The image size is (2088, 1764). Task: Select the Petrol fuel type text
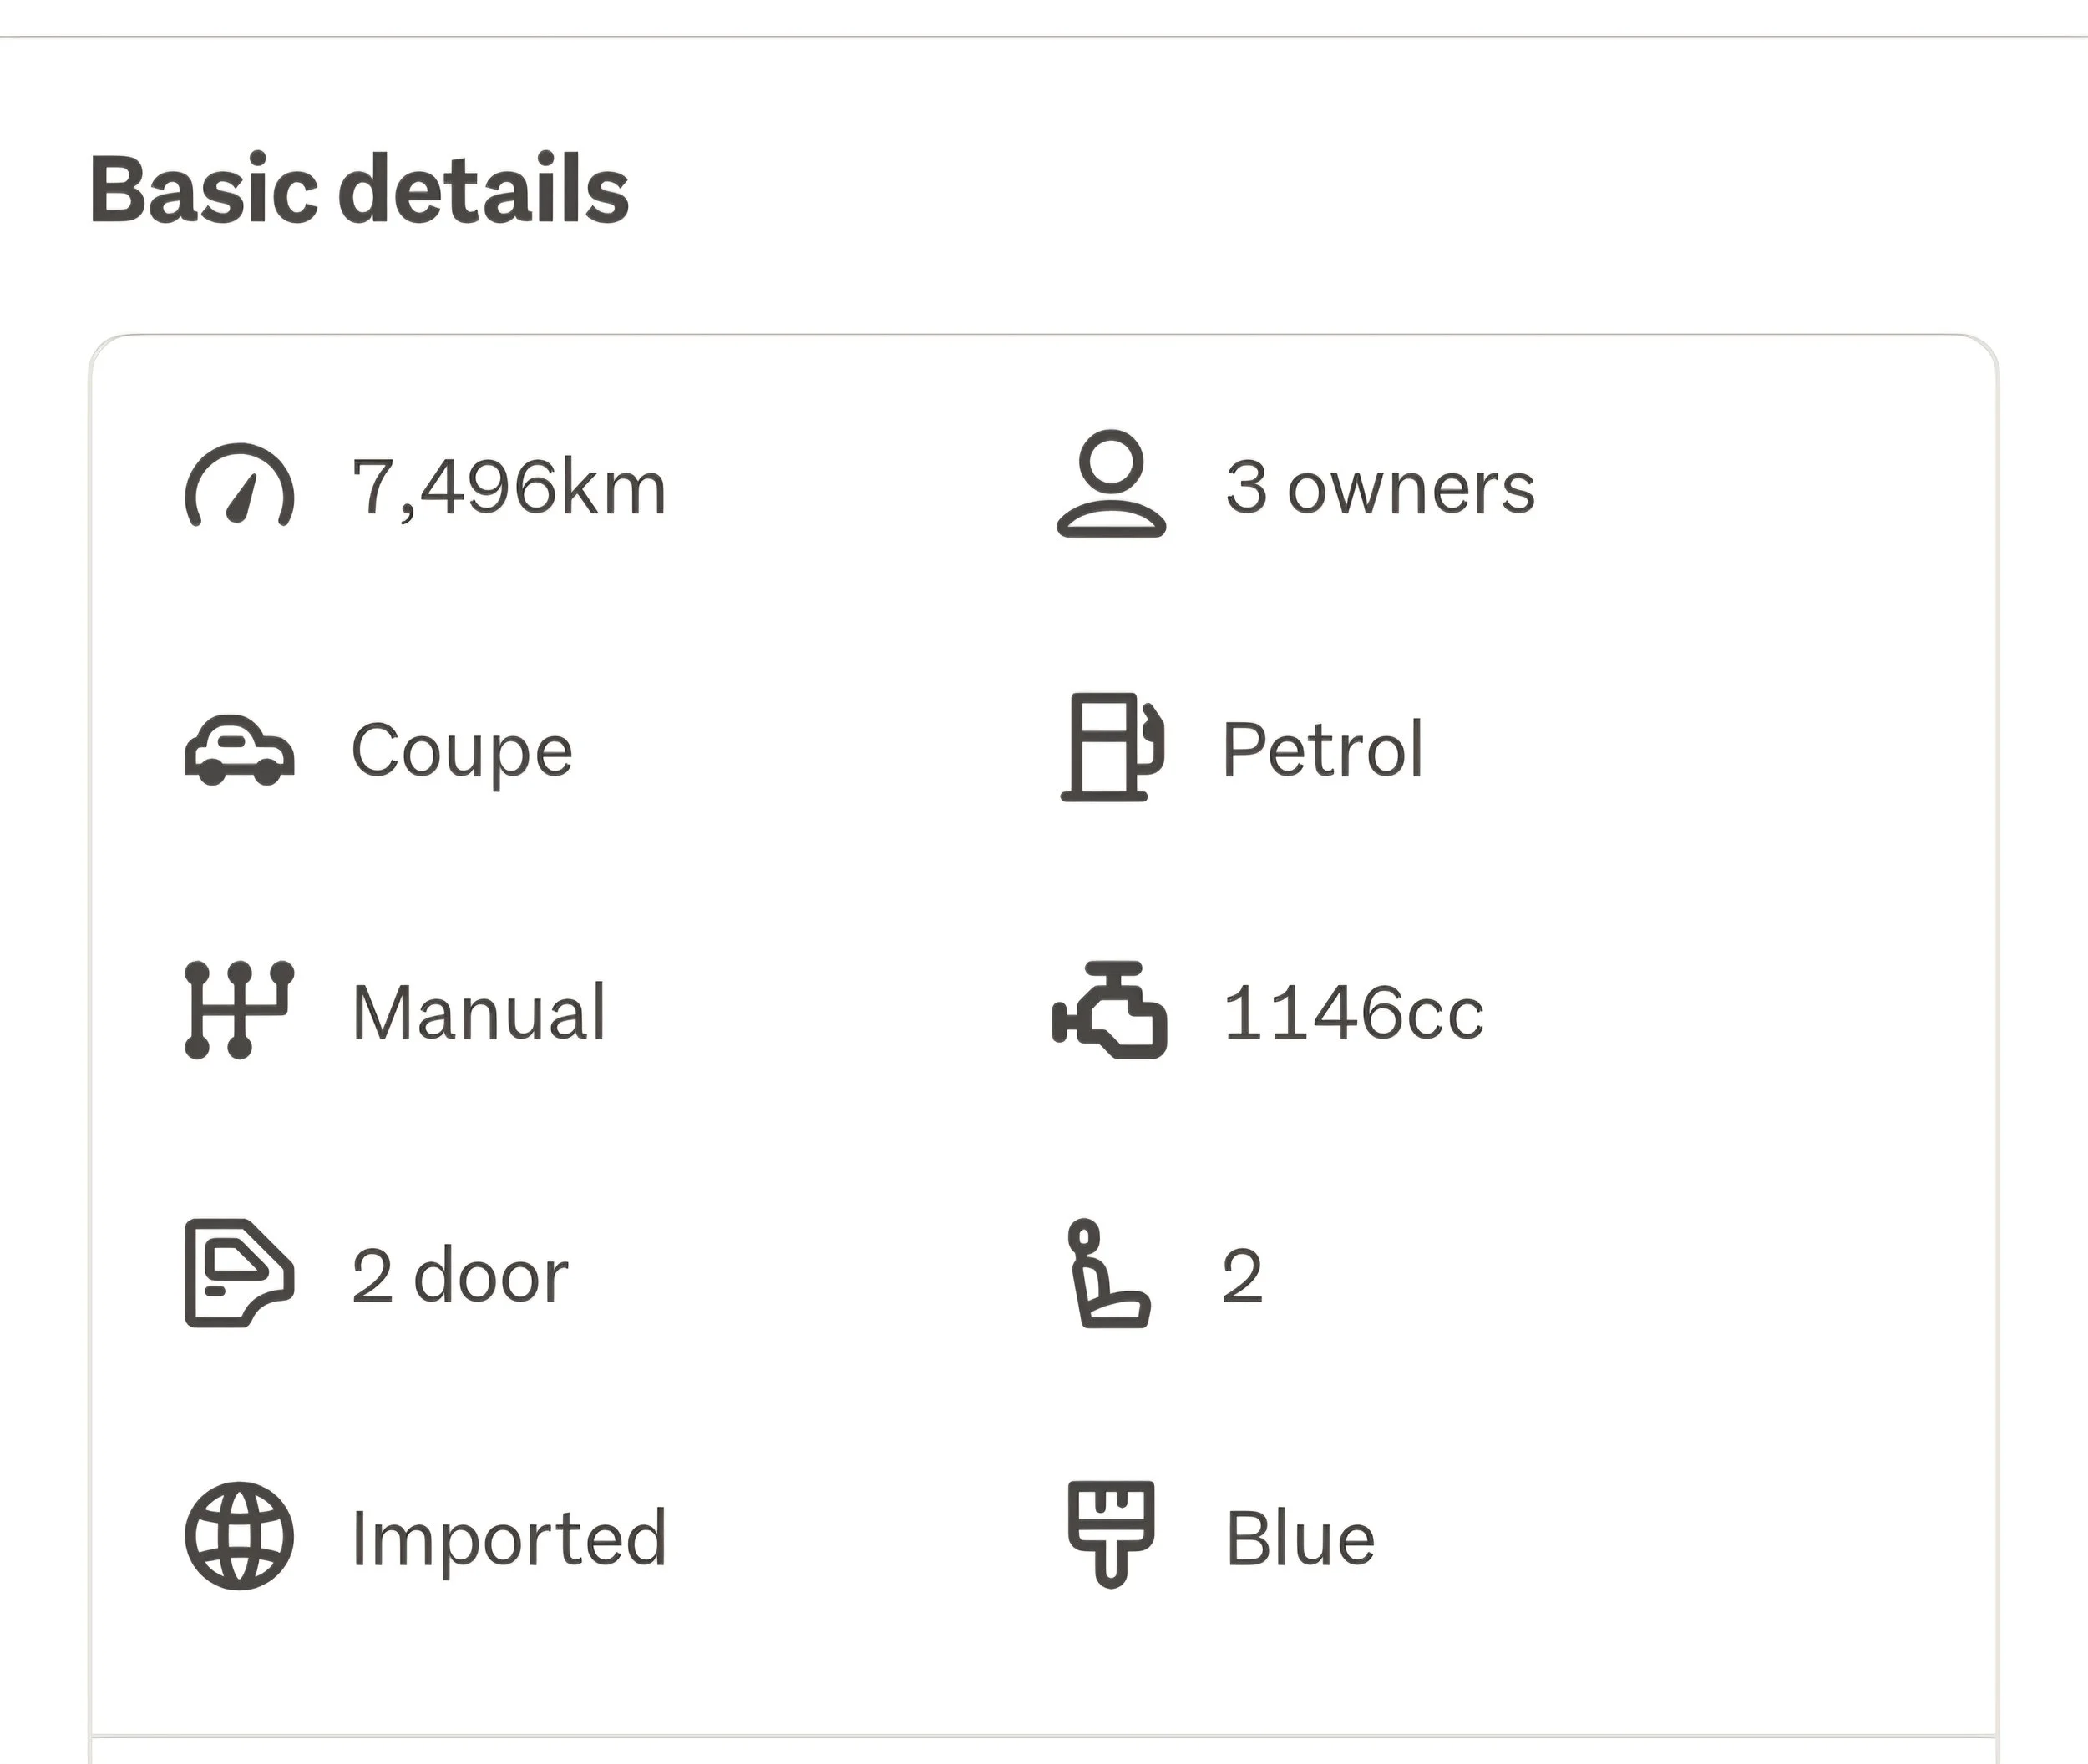coord(1323,750)
